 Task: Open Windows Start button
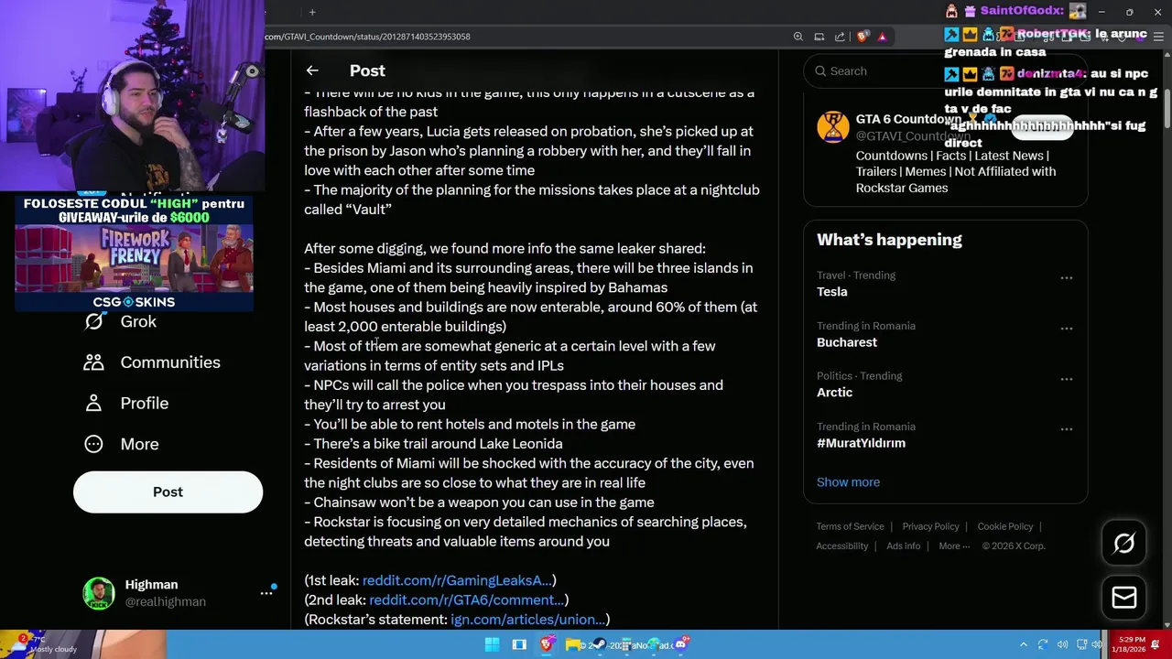coord(492,644)
